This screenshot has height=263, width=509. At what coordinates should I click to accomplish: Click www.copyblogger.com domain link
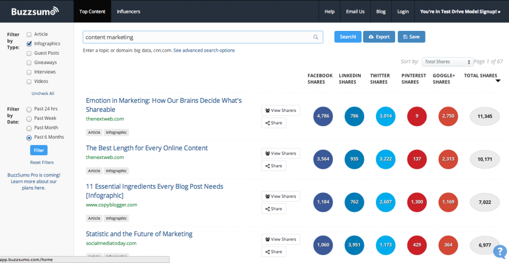click(111, 205)
